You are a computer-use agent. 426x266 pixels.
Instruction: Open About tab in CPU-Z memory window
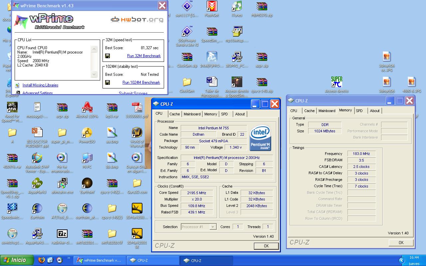point(375,111)
